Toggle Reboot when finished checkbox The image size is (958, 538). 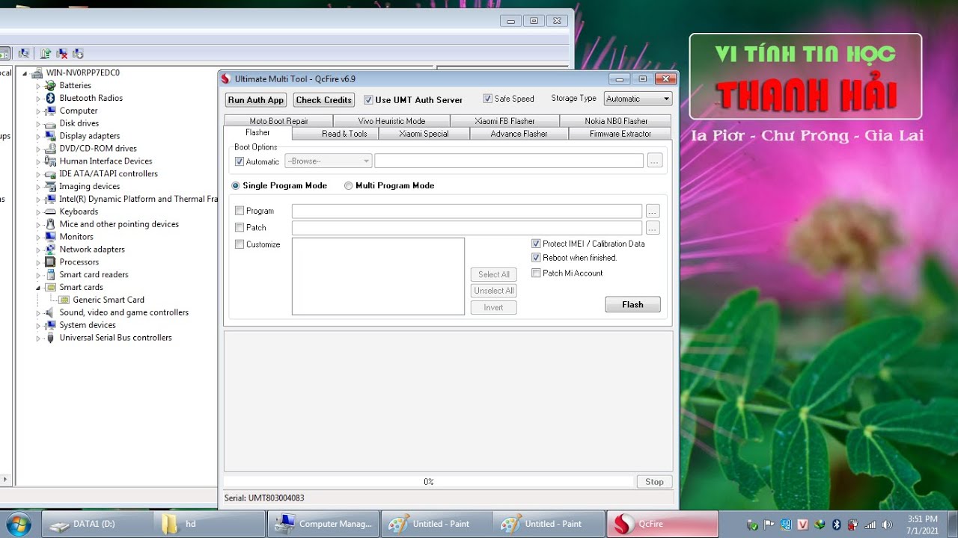(536, 258)
